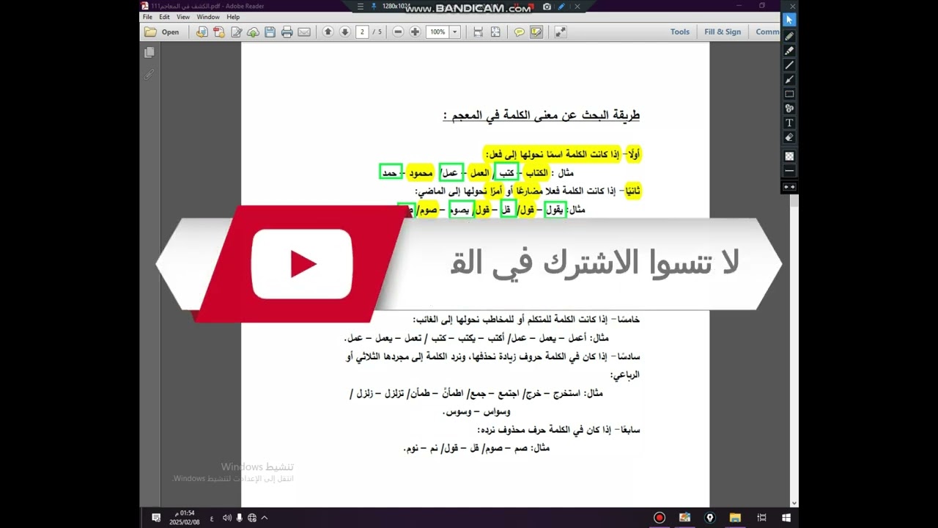Viewport: 938px width, 528px height.
Task: Click the Open file button
Action: click(x=162, y=32)
